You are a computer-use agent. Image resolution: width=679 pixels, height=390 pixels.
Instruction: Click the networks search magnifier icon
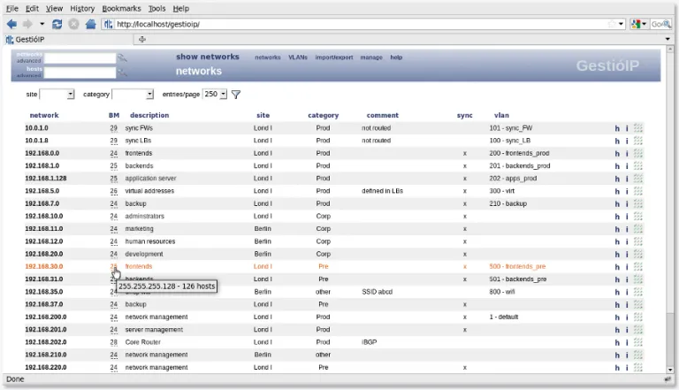[x=123, y=57]
